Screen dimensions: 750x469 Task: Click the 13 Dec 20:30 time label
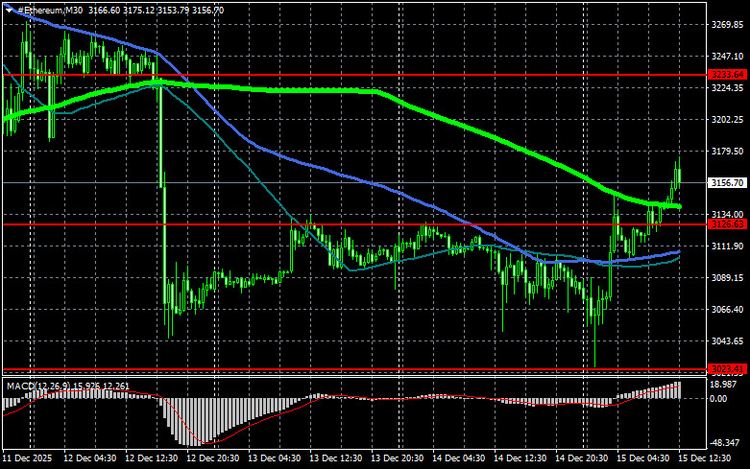point(397,458)
